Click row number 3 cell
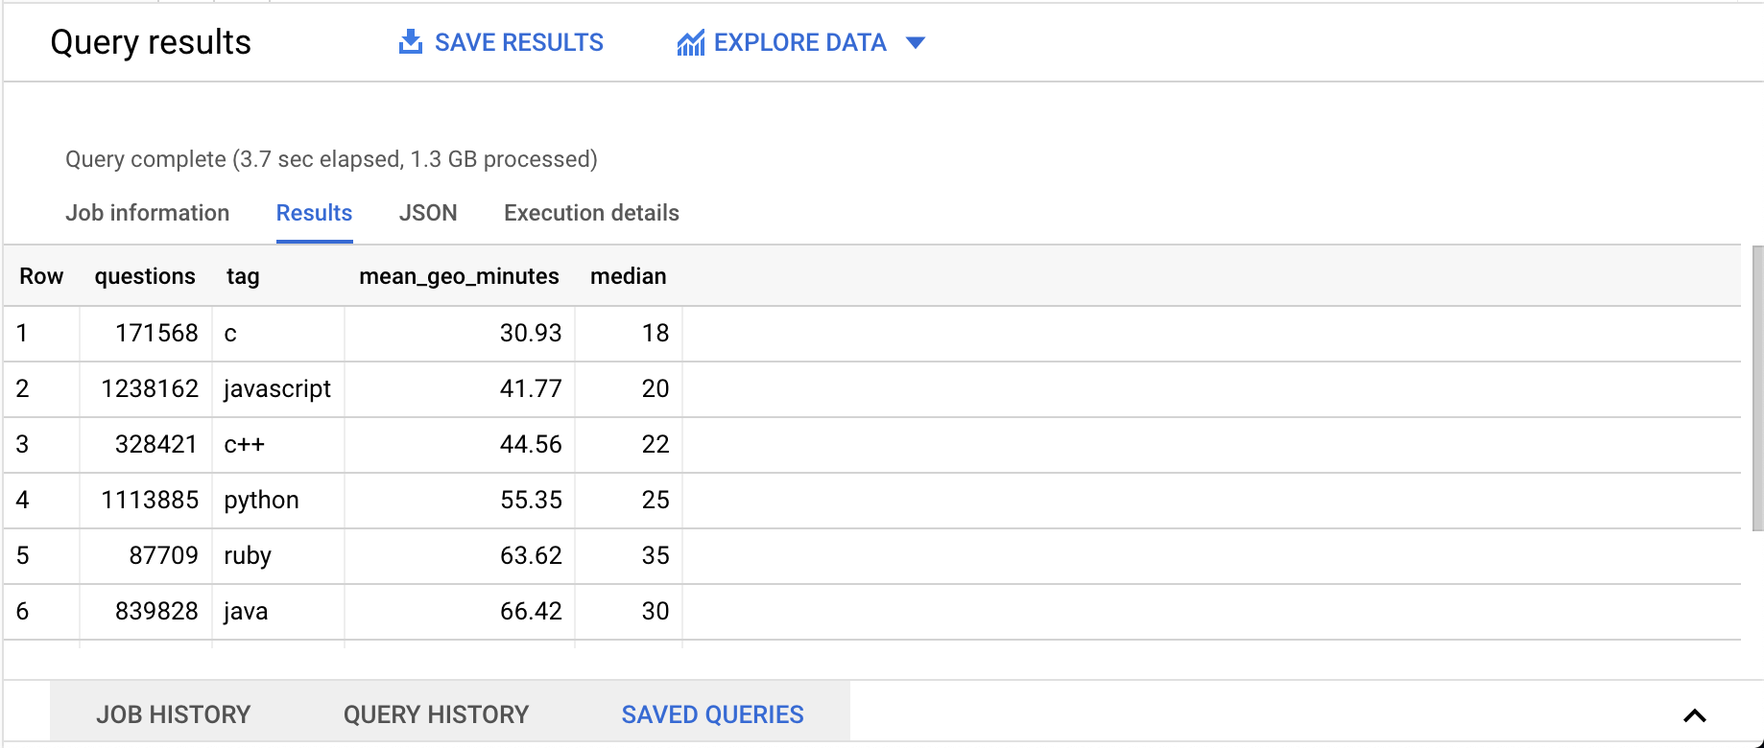Image resolution: width=1764 pixels, height=748 pixels. pyautogui.click(x=41, y=445)
